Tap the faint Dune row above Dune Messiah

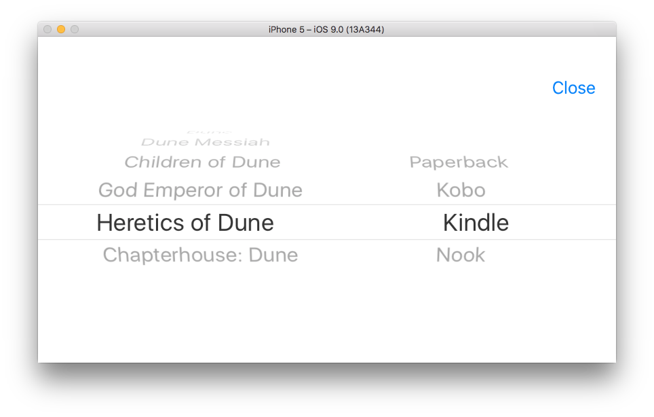click(x=209, y=132)
